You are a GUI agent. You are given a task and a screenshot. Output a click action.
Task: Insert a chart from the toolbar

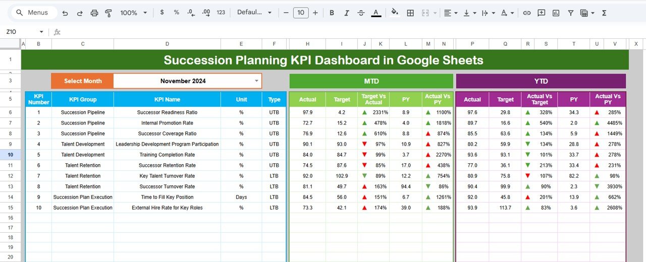(x=556, y=13)
